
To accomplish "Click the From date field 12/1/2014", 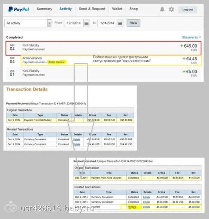I will tap(74, 23).
